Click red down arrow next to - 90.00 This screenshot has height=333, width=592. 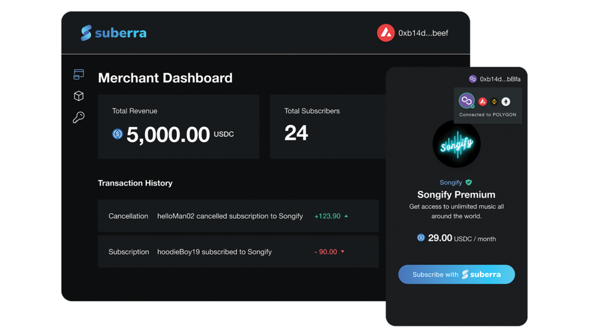click(x=343, y=251)
